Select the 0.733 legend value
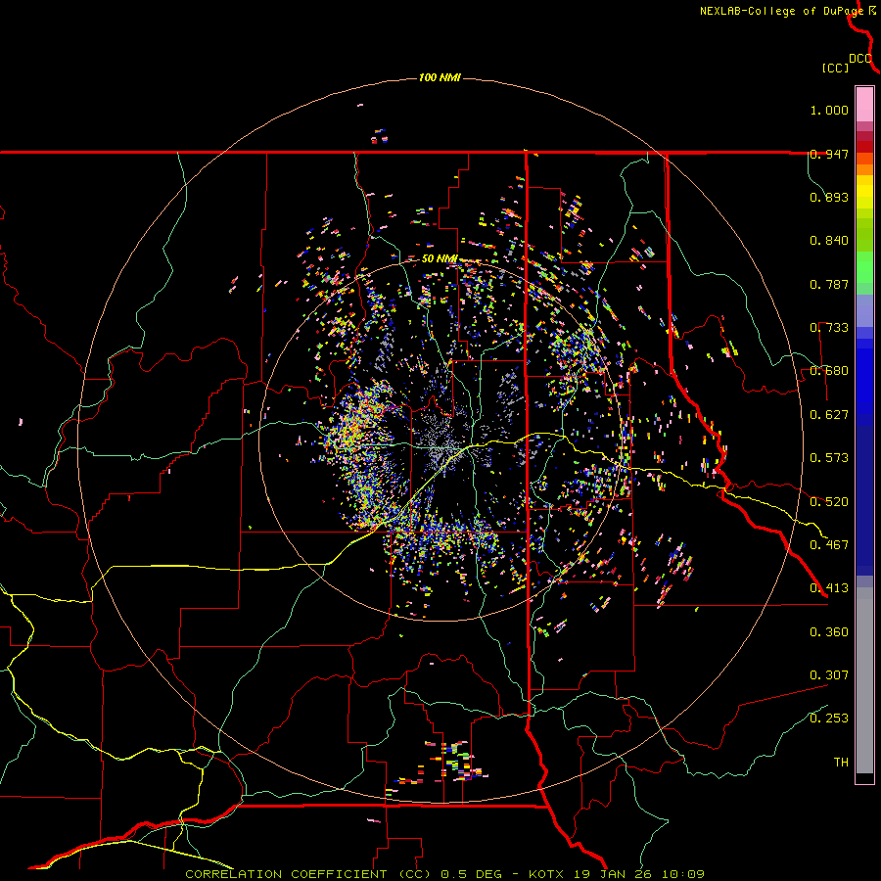Screen dimensions: 881x881 click(x=829, y=328)
